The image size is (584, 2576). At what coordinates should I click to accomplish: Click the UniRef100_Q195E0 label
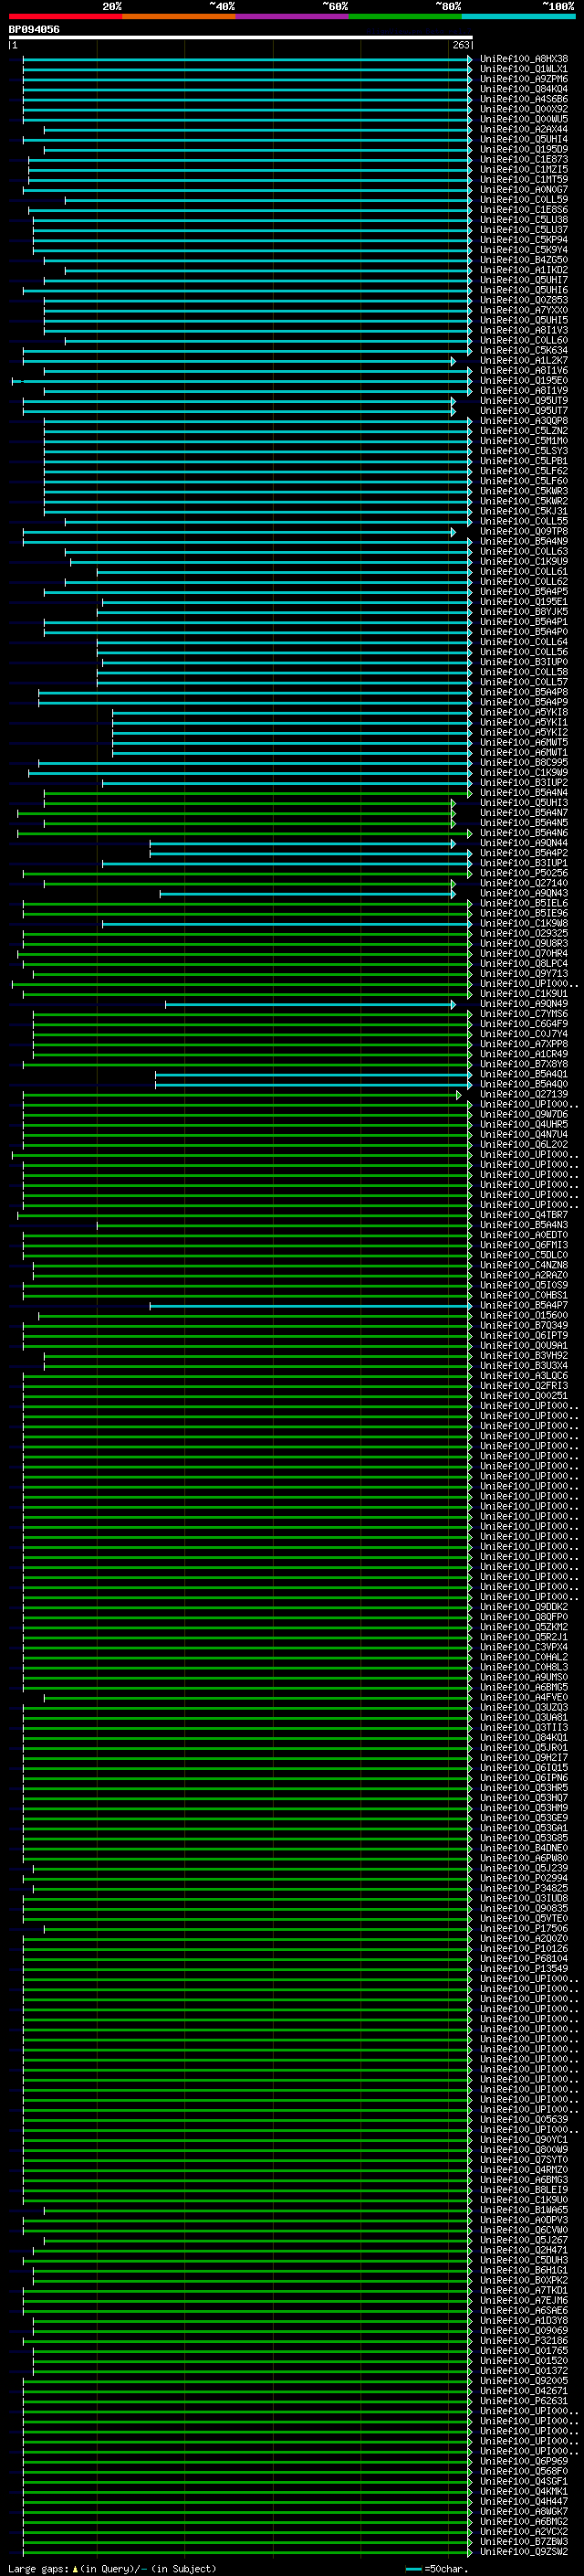(524, 381)
